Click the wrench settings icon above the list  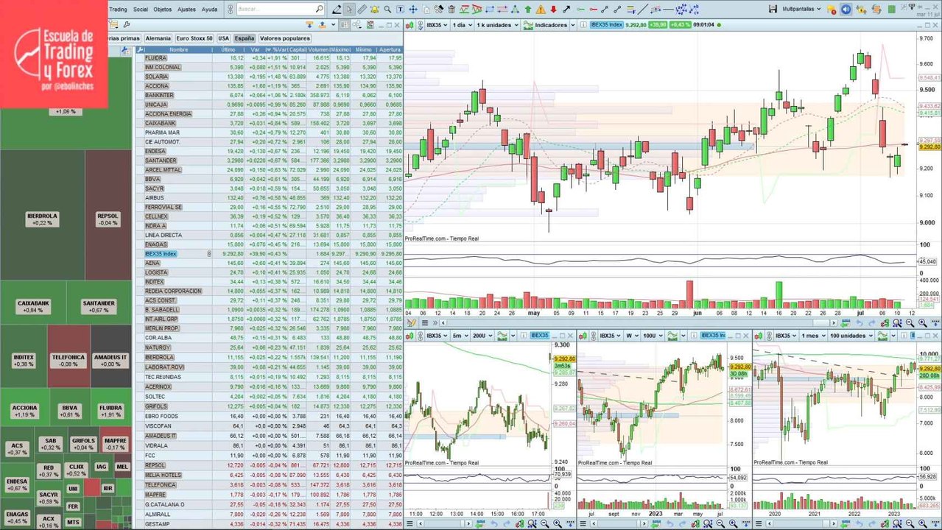coord(126,24)
